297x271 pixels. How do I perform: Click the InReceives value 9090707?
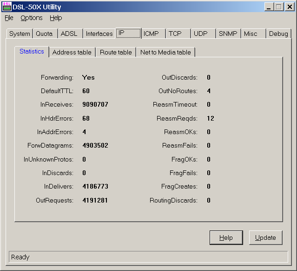tap(95, 104)
